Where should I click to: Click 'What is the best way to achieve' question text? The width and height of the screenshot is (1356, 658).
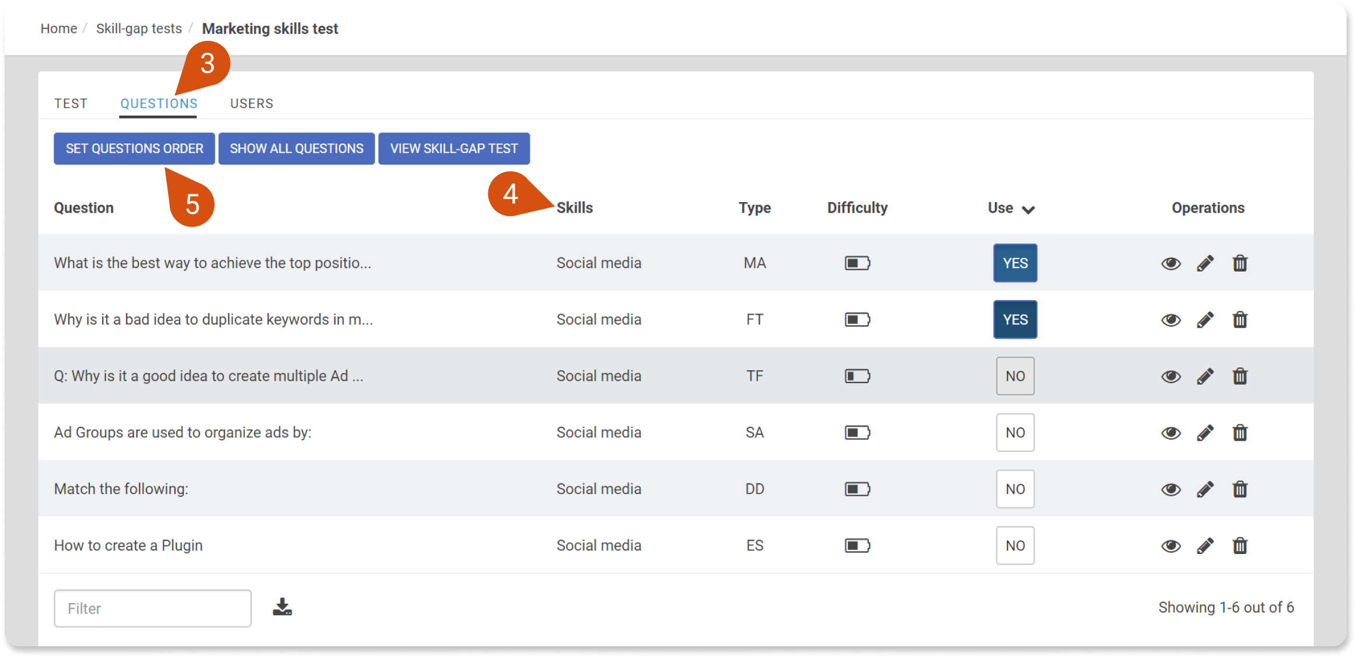(x=212, y=263)
